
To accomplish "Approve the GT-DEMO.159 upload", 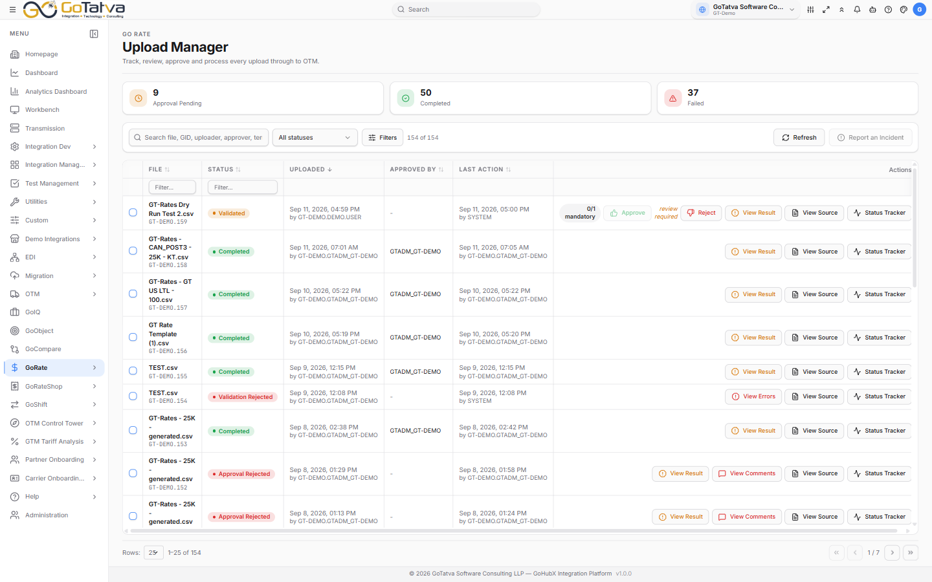I will pyautogui.click(x=628, y=213).
